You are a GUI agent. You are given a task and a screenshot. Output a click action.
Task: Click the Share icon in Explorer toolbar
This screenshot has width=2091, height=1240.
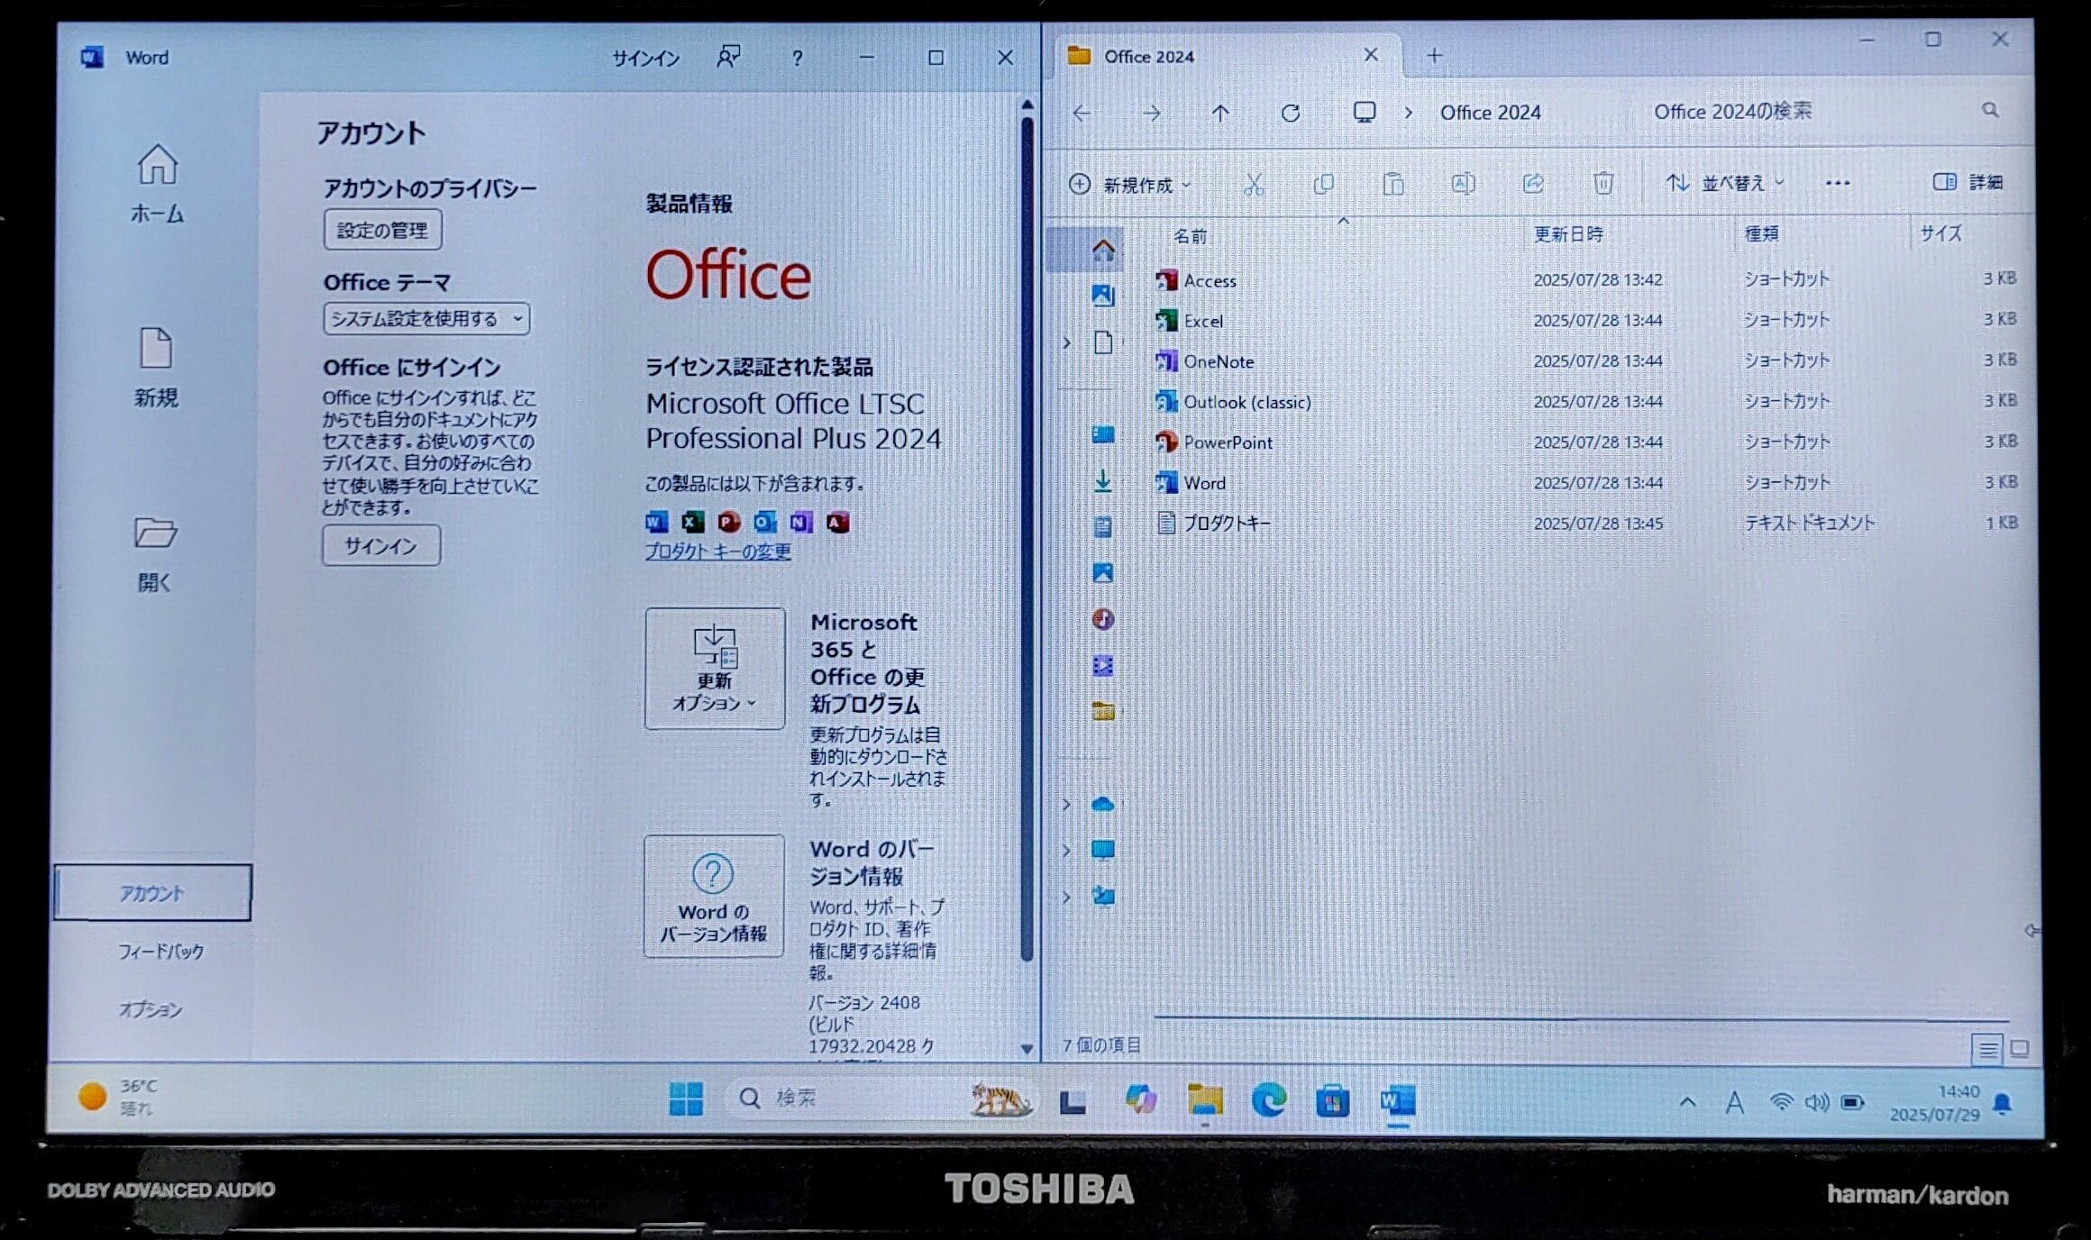[1532, 184]
